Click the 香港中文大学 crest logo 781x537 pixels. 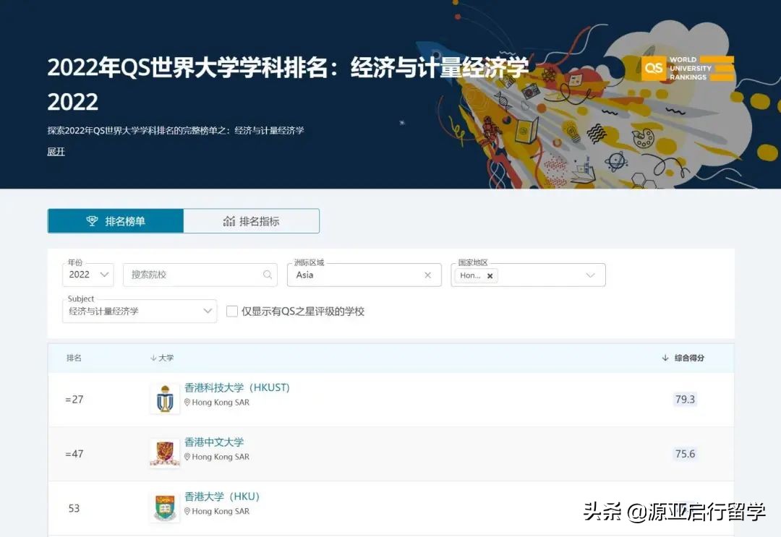164,453
